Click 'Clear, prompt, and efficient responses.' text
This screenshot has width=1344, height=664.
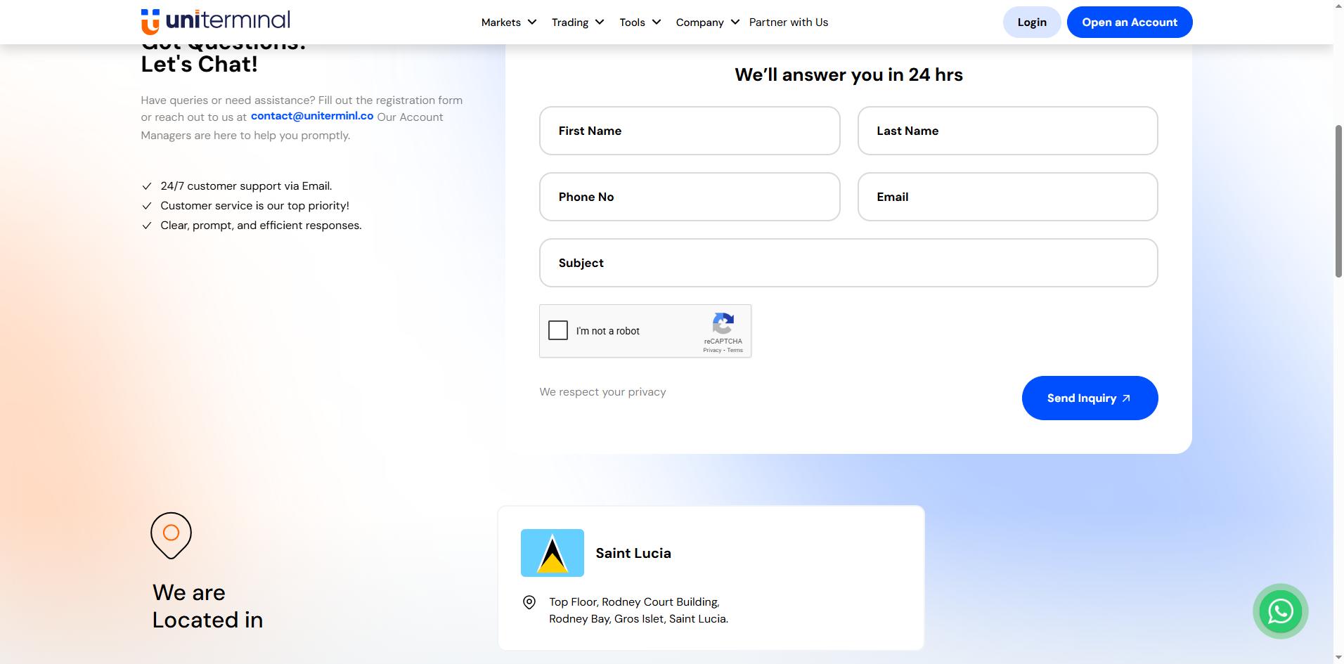click(x=261, y=226)
